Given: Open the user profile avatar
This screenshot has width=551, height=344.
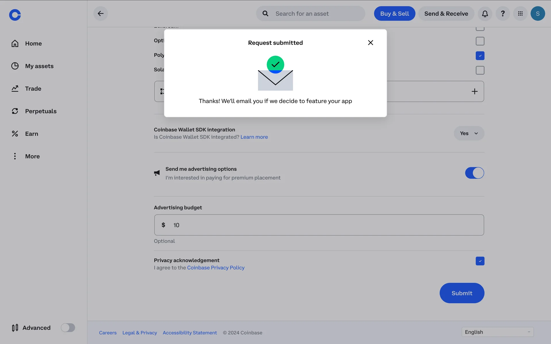Looking at the screenshot, I should coord(538,13).
